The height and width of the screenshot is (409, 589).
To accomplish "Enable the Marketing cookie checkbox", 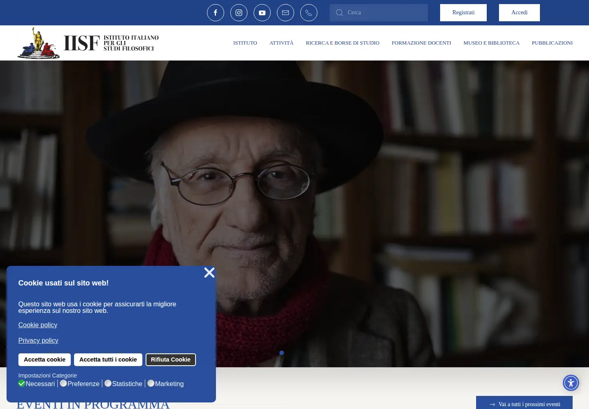I will click(x=151, y=383).
